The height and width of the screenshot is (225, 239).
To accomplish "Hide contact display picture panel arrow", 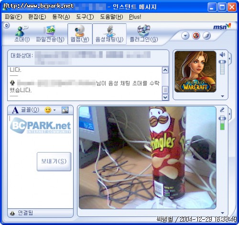I will pyautogui.click(x=230, y=59).
